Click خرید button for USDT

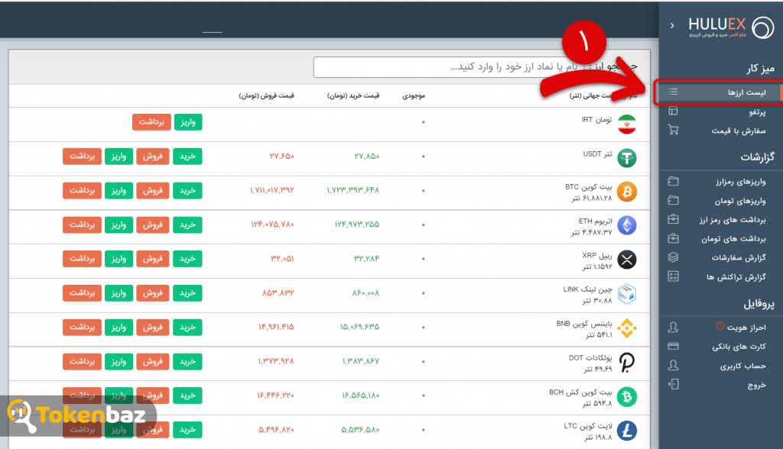coord(187,156)
